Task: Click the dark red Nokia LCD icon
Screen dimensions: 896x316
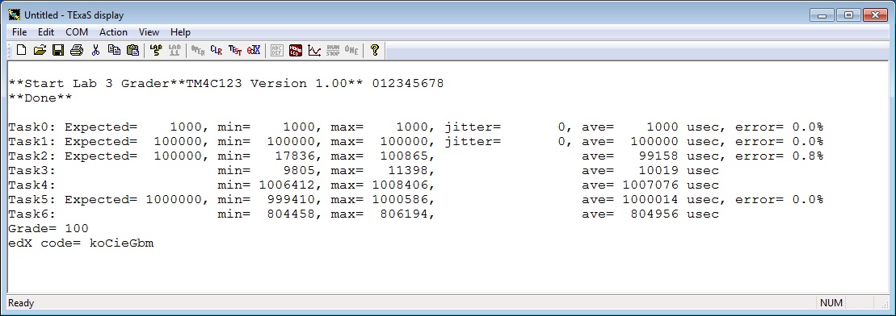Action: click(x=296, y=50)
